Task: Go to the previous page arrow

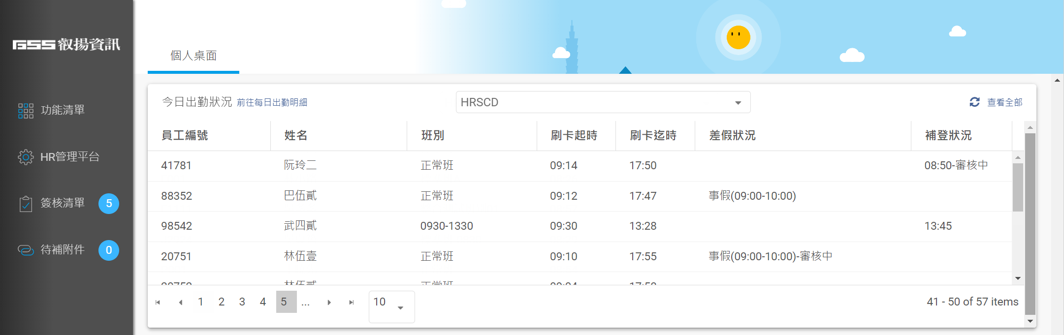Action: click(181, 302)
